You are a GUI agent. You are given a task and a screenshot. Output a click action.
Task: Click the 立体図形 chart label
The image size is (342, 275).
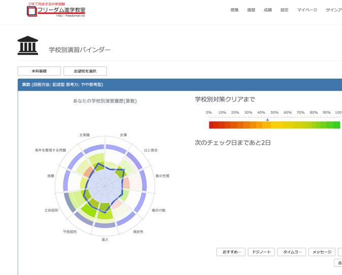coord(51,211)
